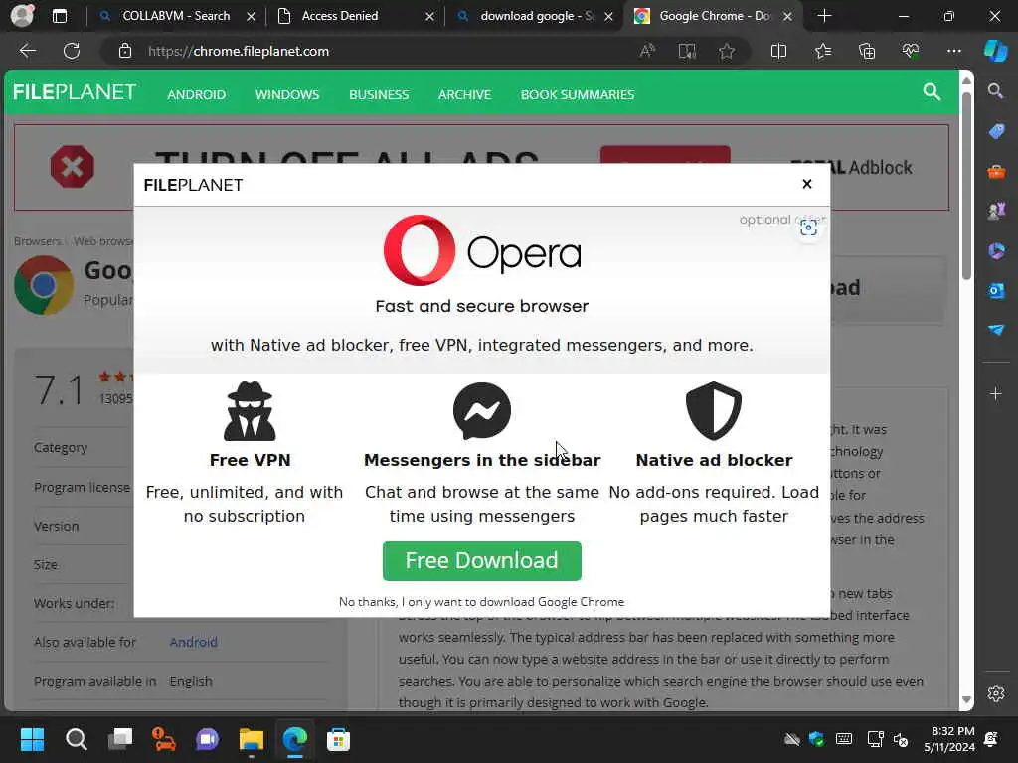The height and width of the screenshot is (763, 1018).
Task: Open sidebar Outlook icon
Action: pos(996,290)
